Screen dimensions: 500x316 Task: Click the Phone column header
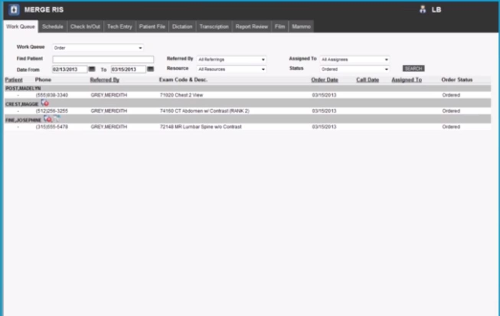(43, 80)
